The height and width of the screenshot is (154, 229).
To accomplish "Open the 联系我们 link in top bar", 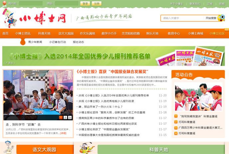I will click(x=195, y=4).
